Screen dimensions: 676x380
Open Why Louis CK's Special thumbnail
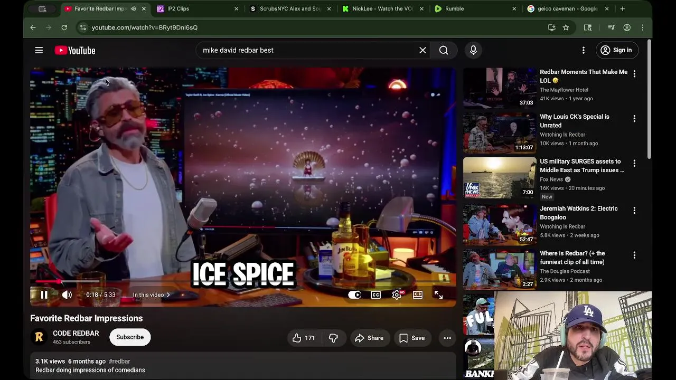(500, 133)
